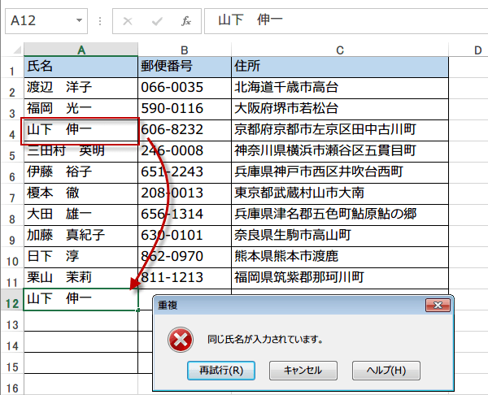Click empty cell A14
Image resolution: width=488 pixels, height=395 pixels.
click(x=81, y=342)
